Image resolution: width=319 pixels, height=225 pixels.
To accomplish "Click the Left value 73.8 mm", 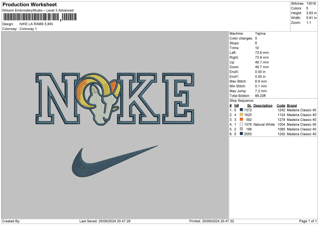I will tap(262, 53).
